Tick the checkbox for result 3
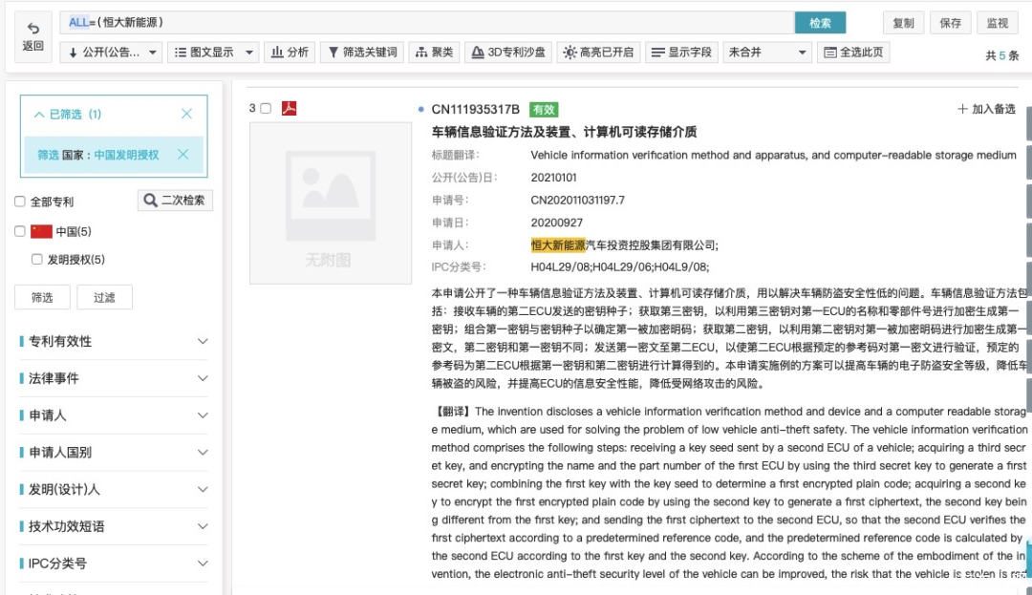Viewport: 1032px width, 595px height. click(266, 108)
